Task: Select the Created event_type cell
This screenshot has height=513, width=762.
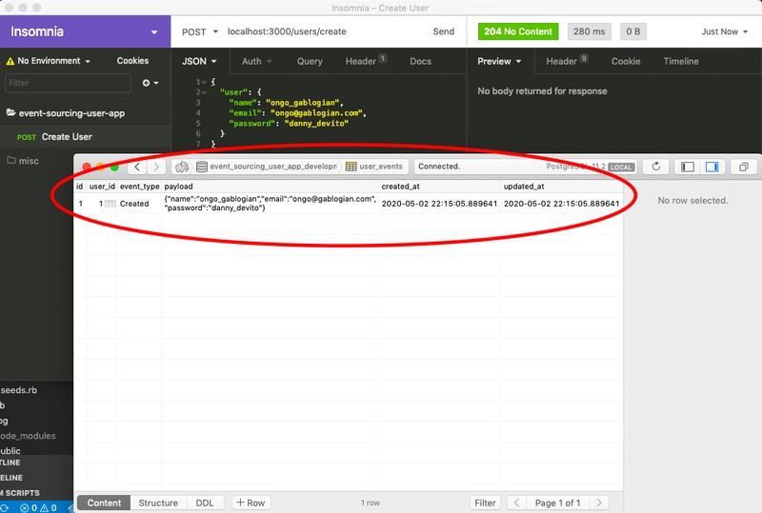Action: 139,204
